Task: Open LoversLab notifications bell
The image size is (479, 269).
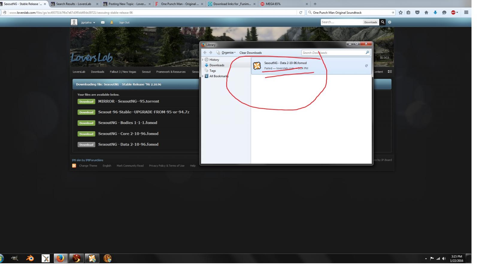Action: (112, 22)
